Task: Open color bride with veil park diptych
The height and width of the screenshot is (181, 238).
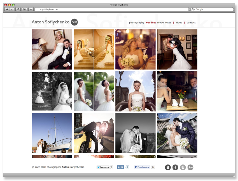Action: 94,91
